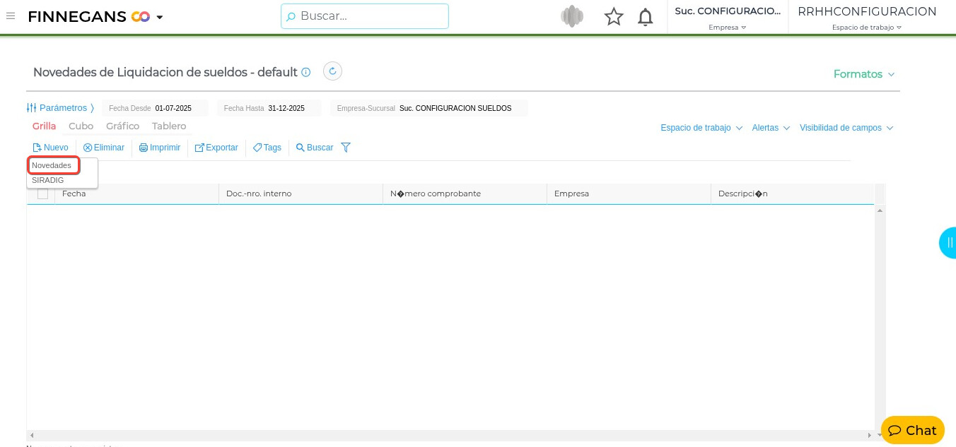
Task: Click the grid's vertical scrollbar up arrow
Action: point(880,211)
